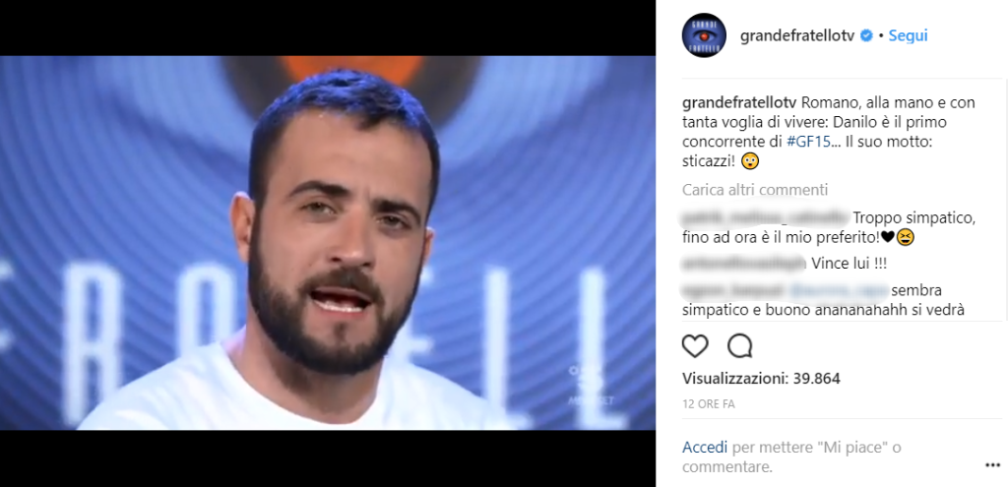Click the astonished face emoji in caption
Image resolution: width=1008 pixels, height=487 pixels.
[750, 162]
